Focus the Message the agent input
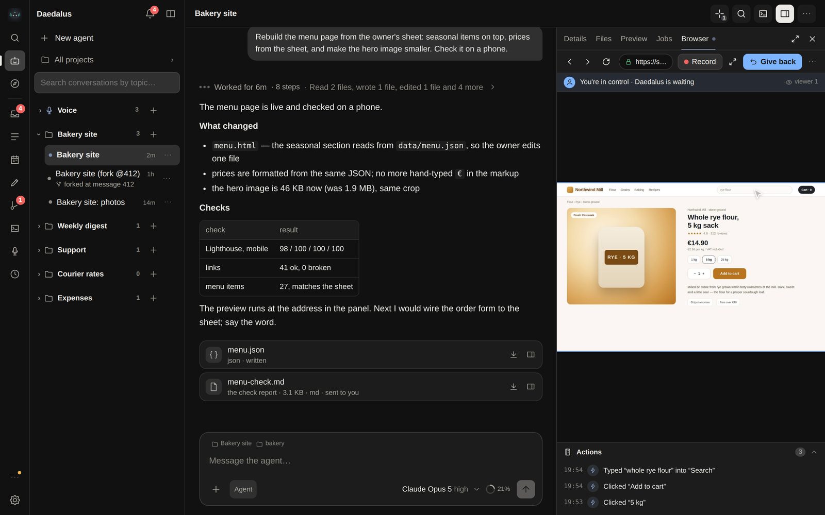The width and height of the screenshot is (825, 515). (371, 461)
